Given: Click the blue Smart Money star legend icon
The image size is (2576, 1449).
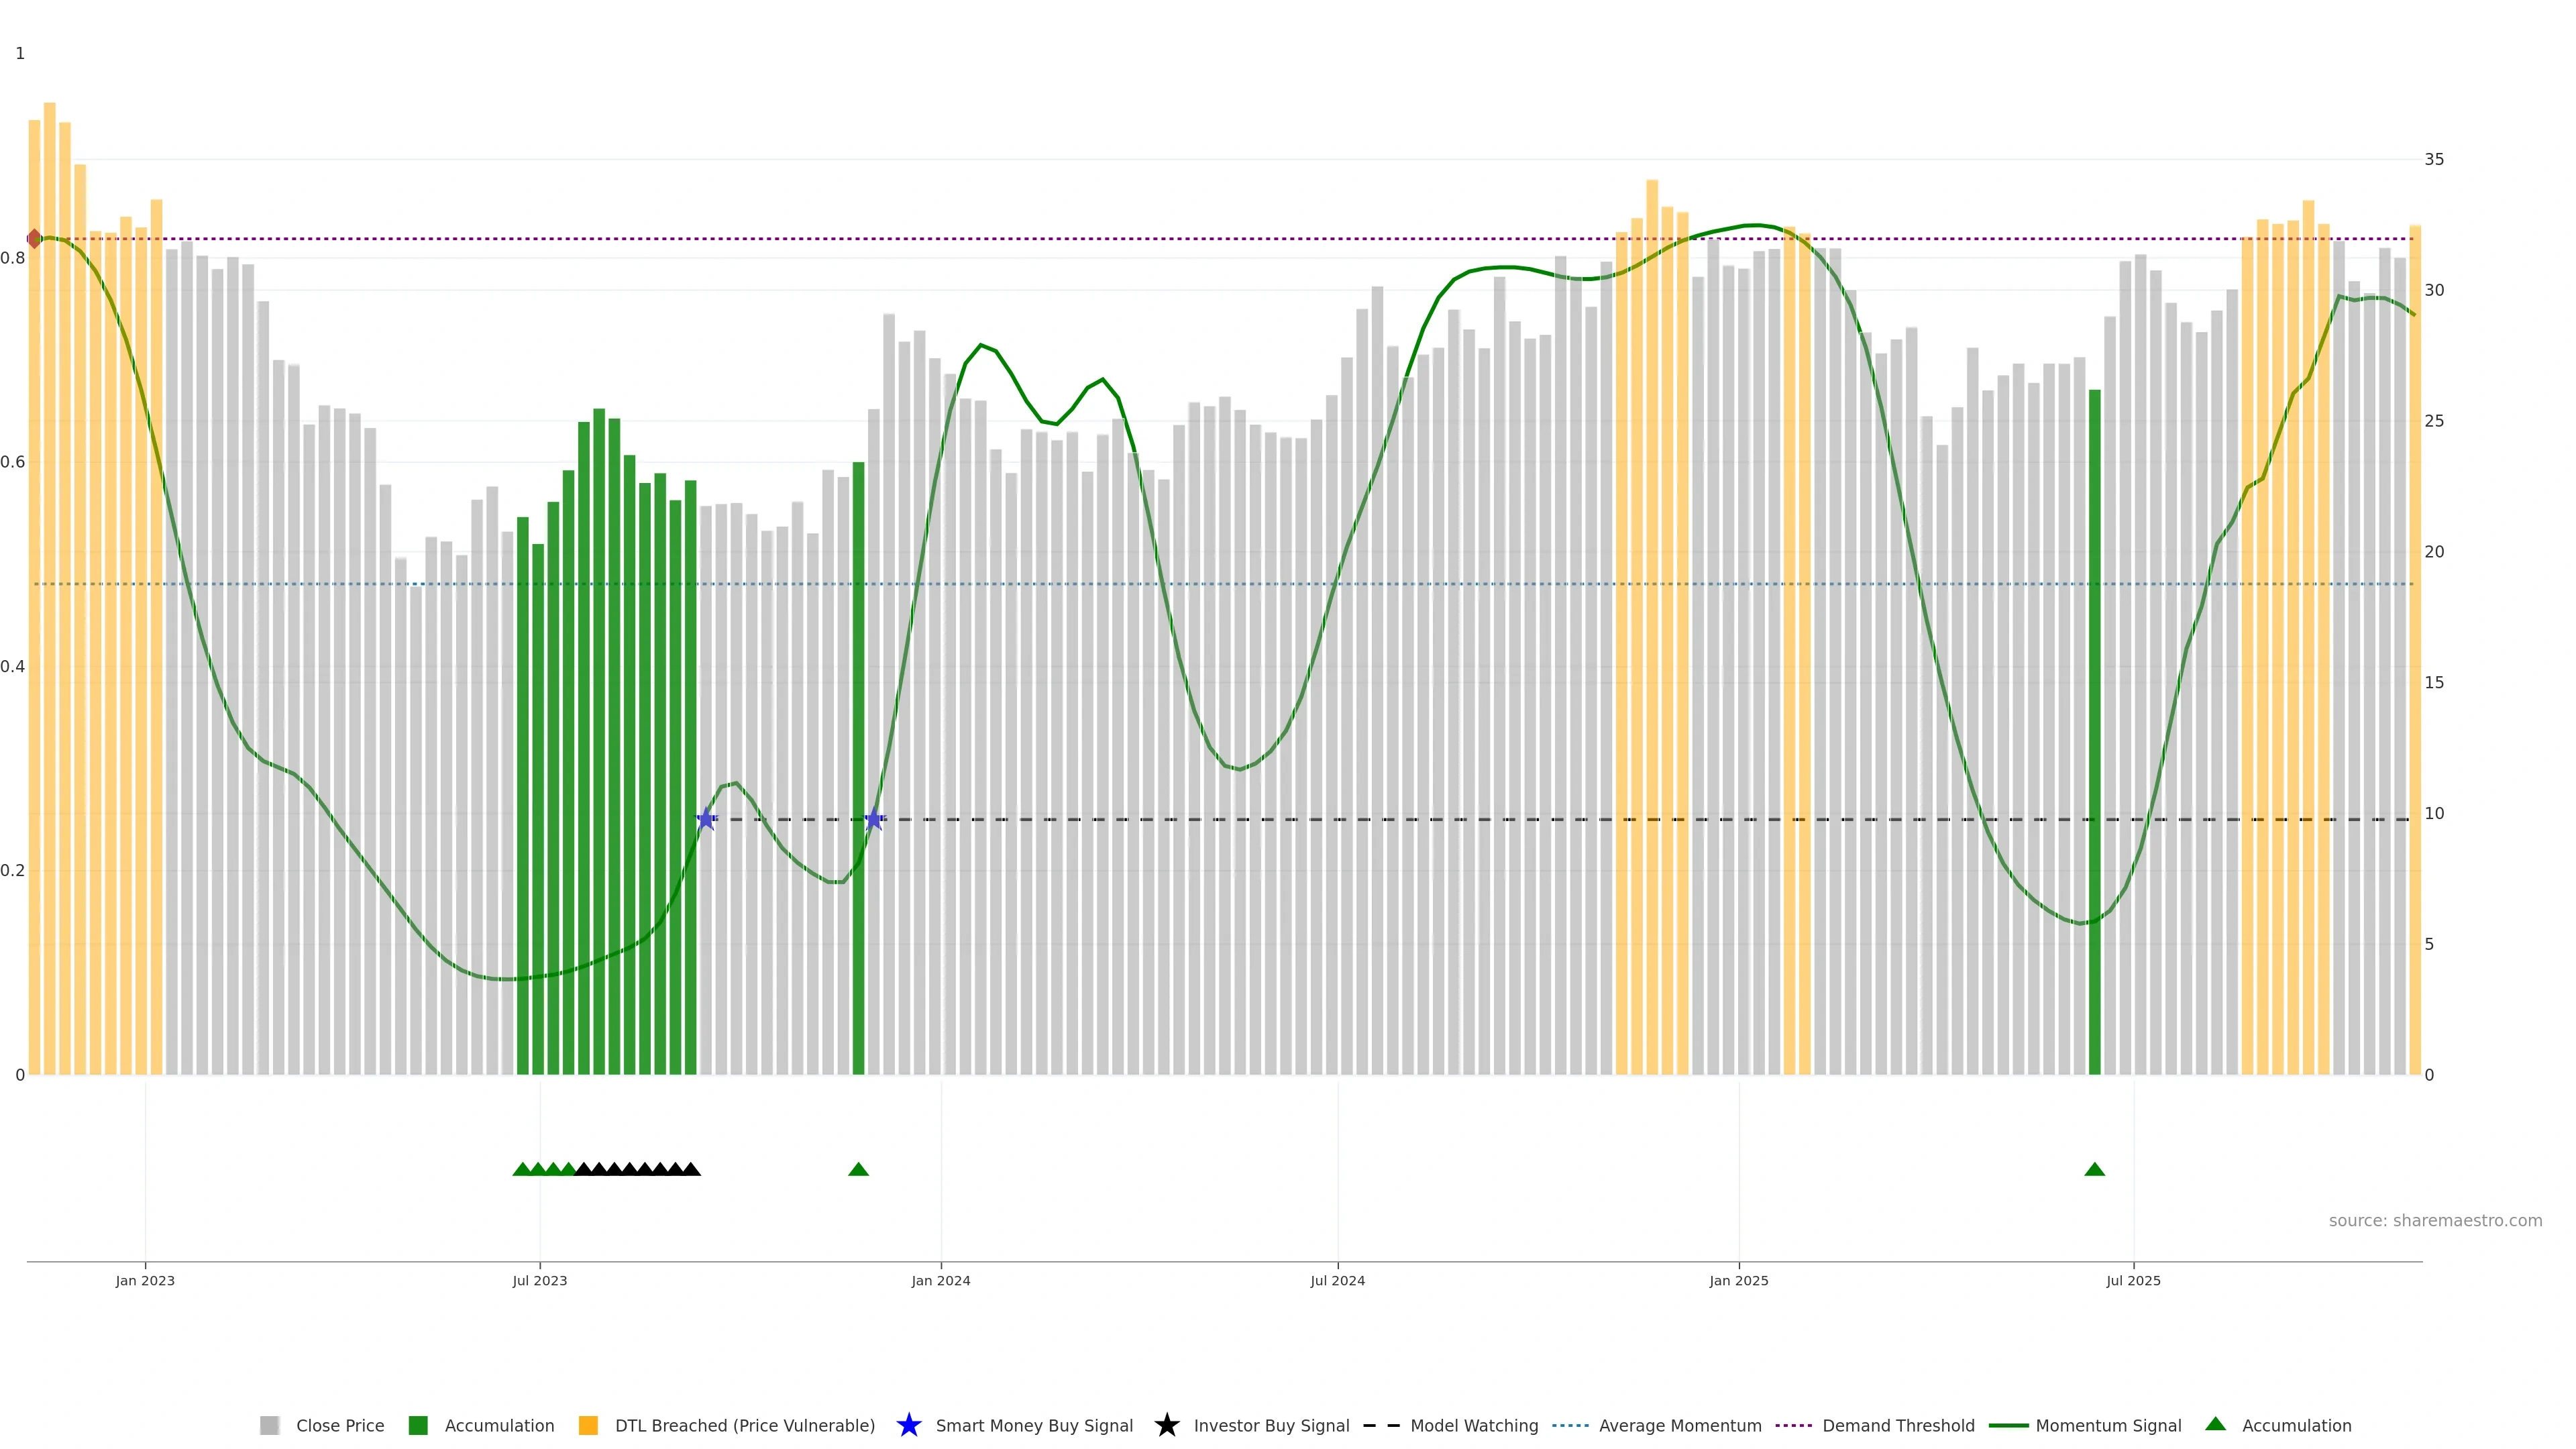Looking at the screenshot, I should point(908,1425).
